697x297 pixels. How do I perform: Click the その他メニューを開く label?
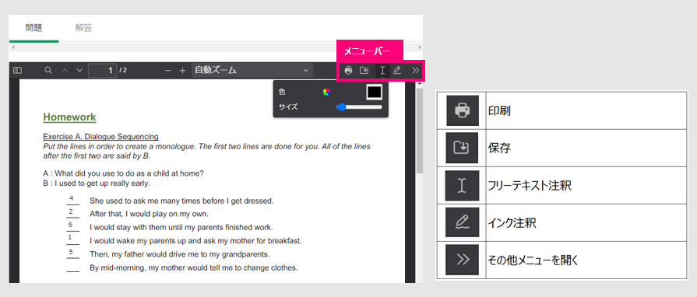point(533,260)
